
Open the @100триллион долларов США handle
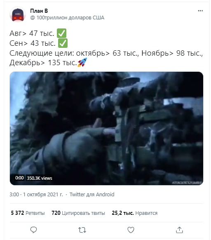tap(67, 18)
